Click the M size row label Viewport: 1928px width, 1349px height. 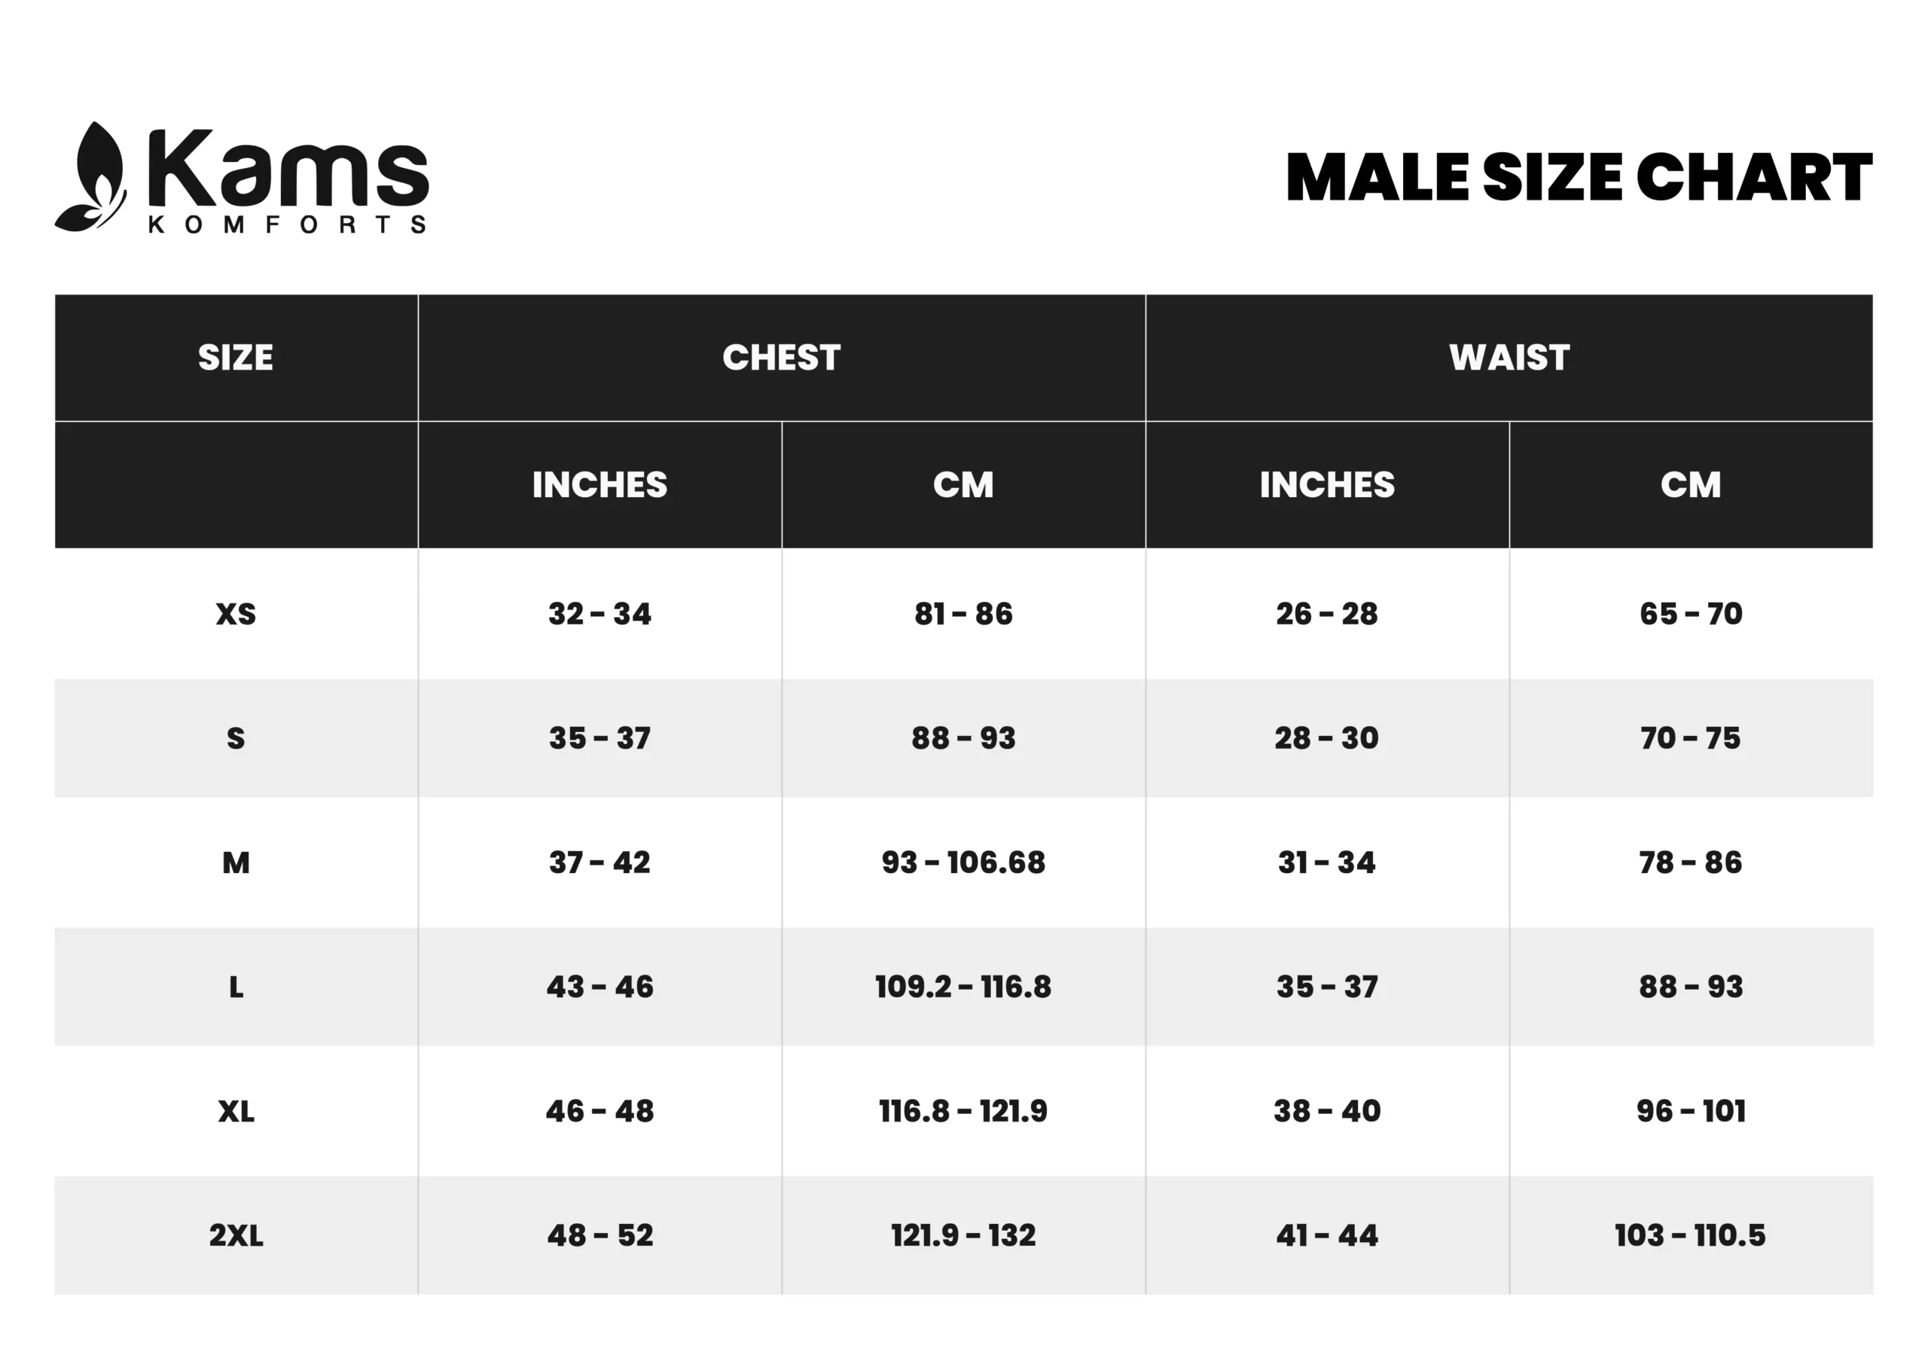pos(236,862)
